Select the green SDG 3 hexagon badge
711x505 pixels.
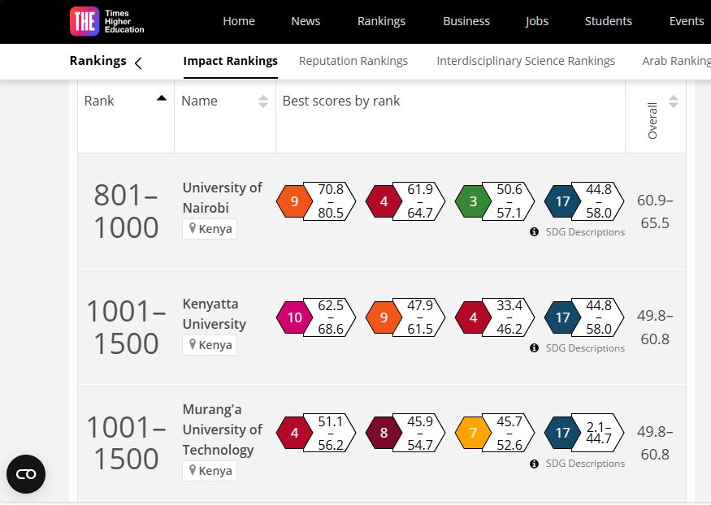tap(473, 201)
